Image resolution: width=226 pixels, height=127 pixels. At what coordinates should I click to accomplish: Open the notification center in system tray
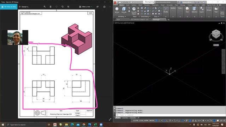[222, 125]
